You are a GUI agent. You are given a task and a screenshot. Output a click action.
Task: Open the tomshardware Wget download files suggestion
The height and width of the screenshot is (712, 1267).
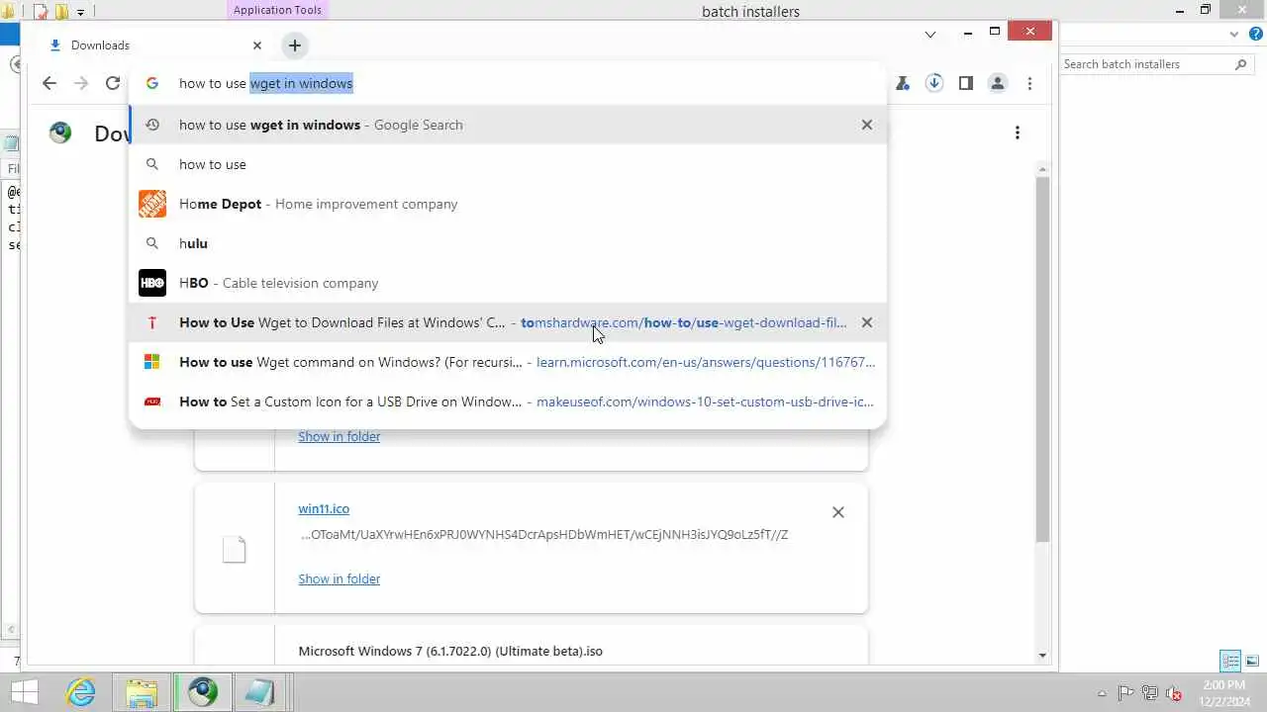508,322
